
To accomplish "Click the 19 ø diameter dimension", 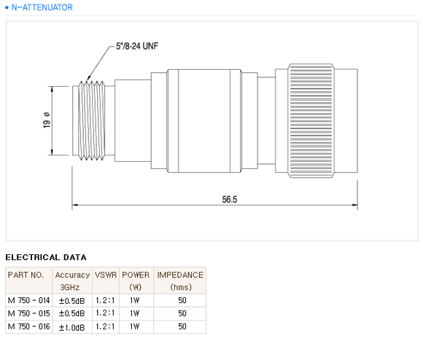I will (x=47, y=120).
